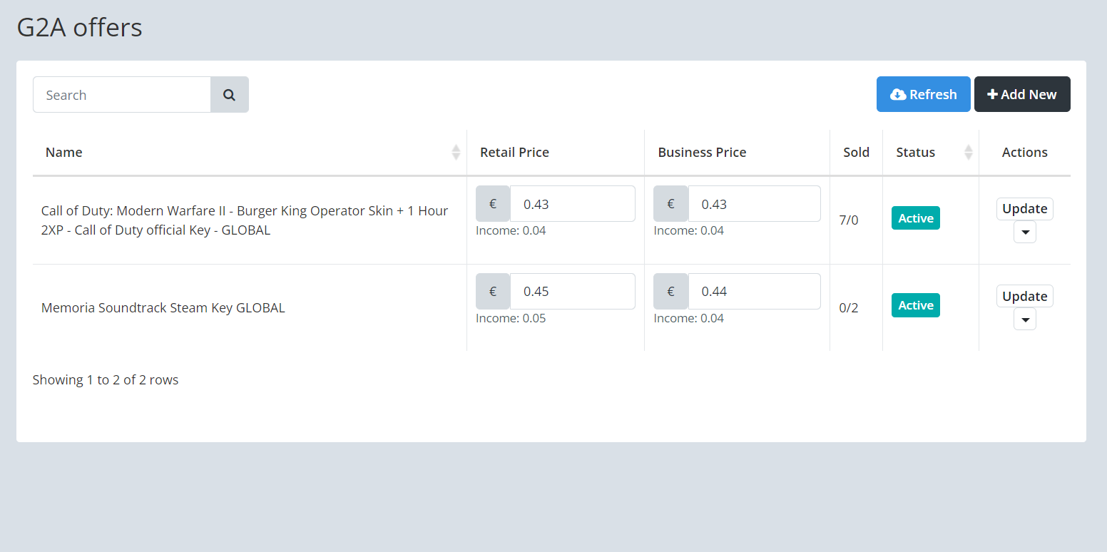This screenshot has height=552, width=1107.
Task: Add a new offer
Action: tap(1021, 94)
